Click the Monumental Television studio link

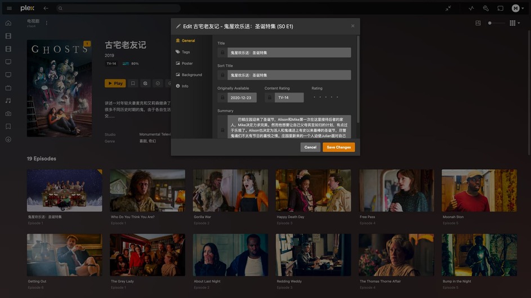pos(155,134)
